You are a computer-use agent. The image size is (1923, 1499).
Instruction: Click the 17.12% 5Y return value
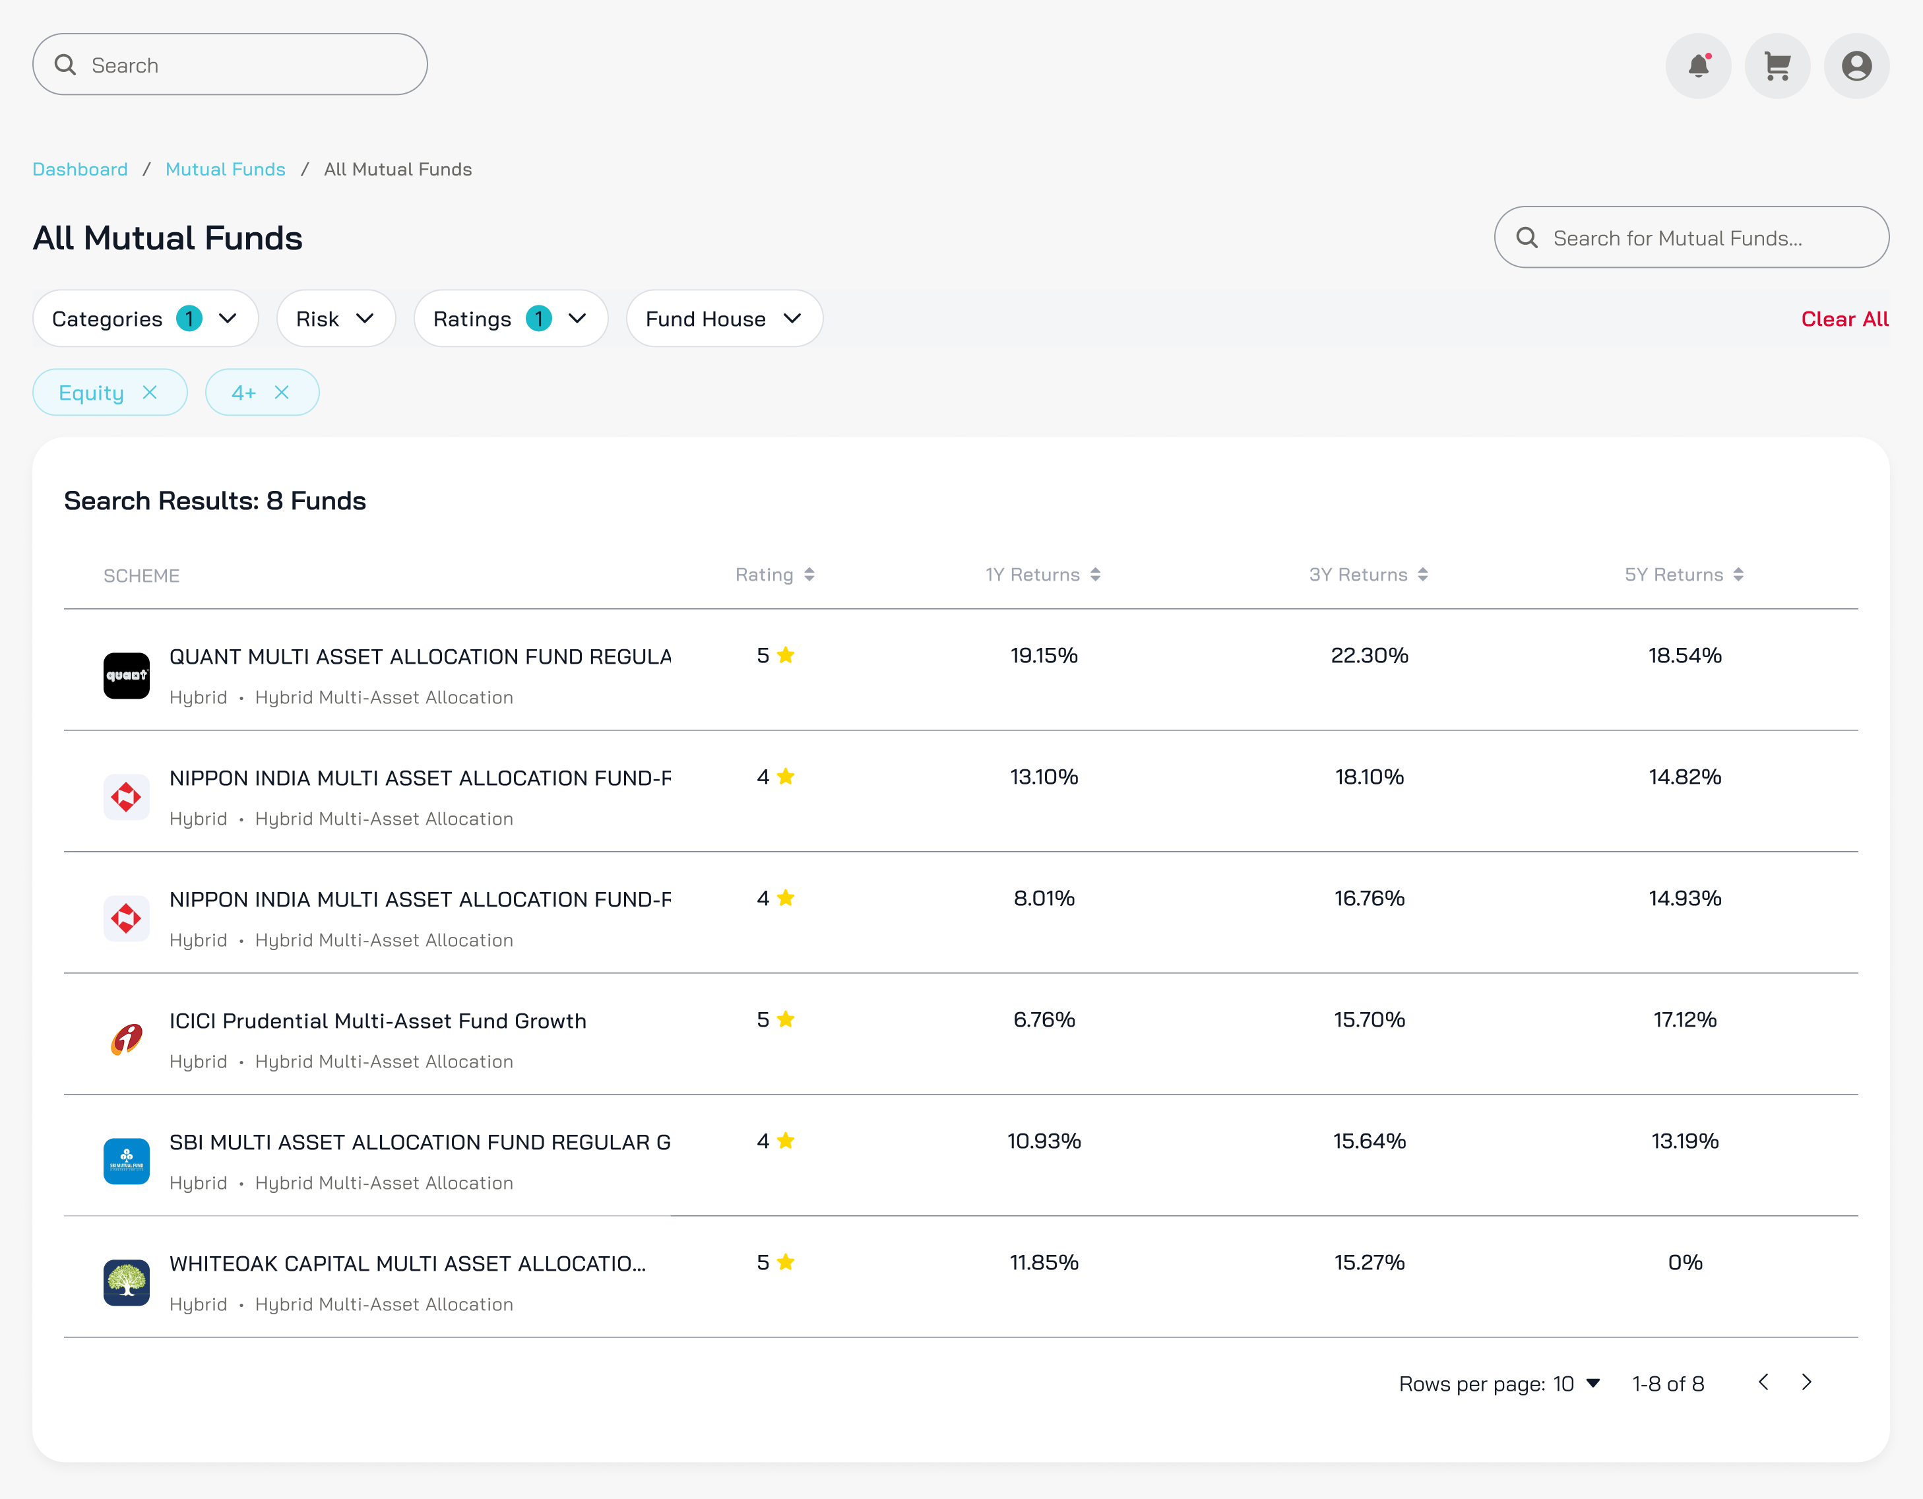(1684, 1020)
